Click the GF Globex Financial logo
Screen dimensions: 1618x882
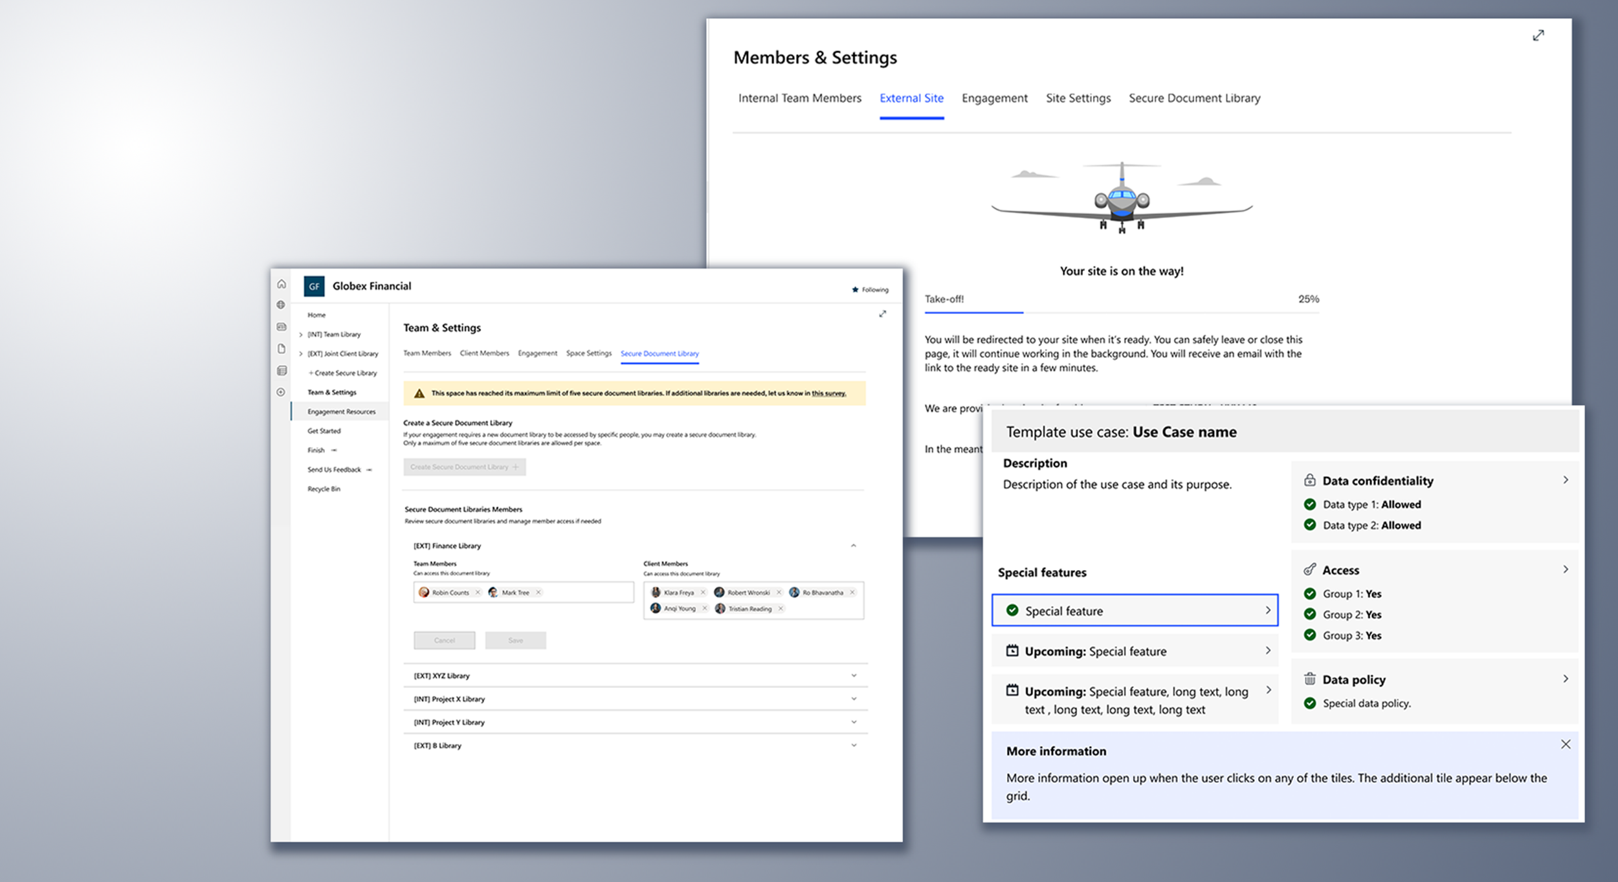[314, 286]
